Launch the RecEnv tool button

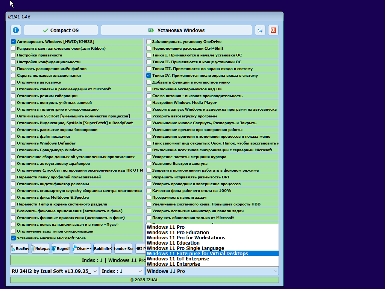tap(20, 248)
